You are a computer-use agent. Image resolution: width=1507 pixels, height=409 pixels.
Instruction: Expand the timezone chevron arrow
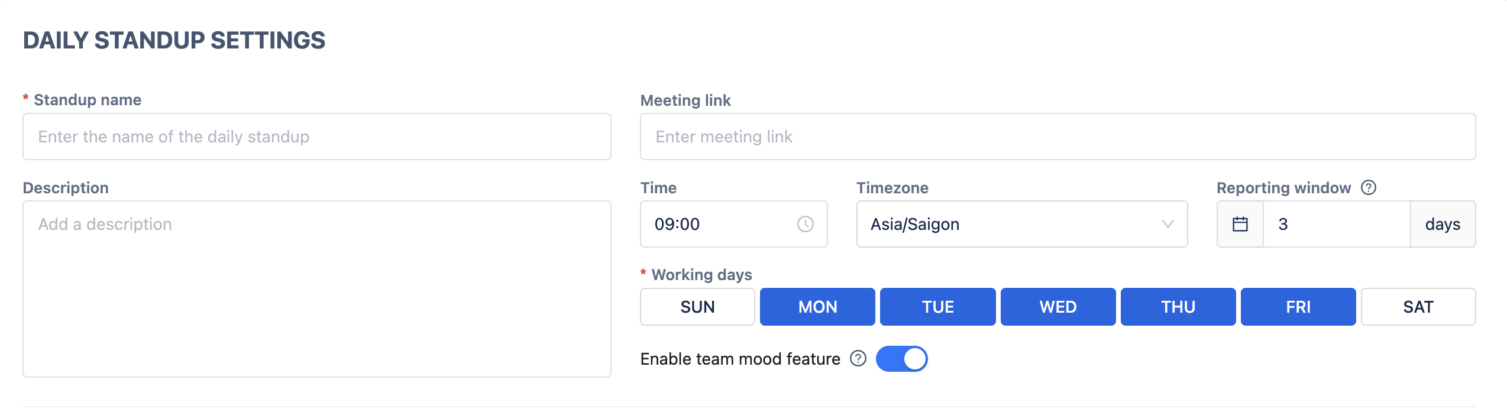click(x=1168, y=224)
